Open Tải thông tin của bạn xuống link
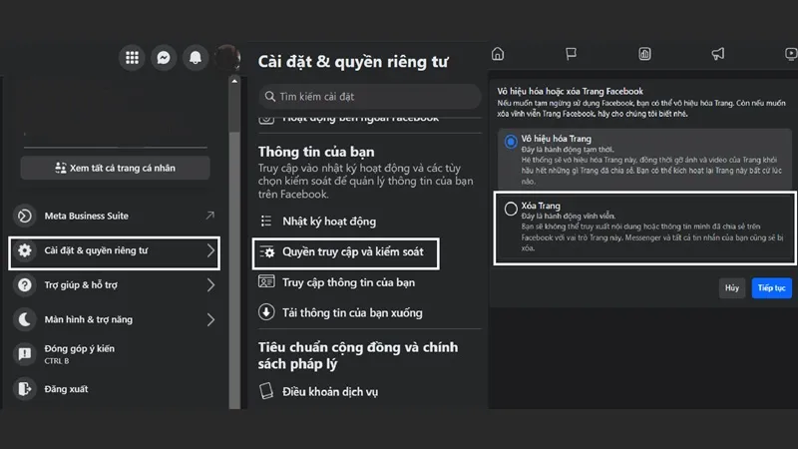798x449 pixels. (x=352, y=313)
